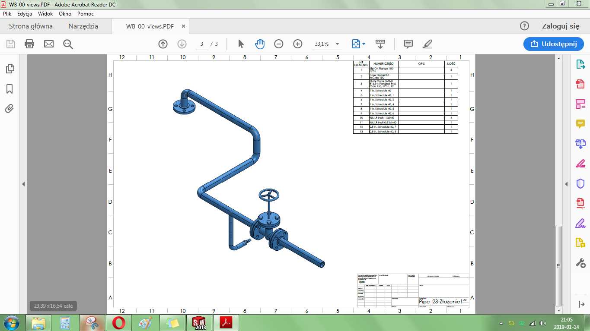Open the Snipping Tool taskbar icon

pyautogui.click(x=92, y=322)
